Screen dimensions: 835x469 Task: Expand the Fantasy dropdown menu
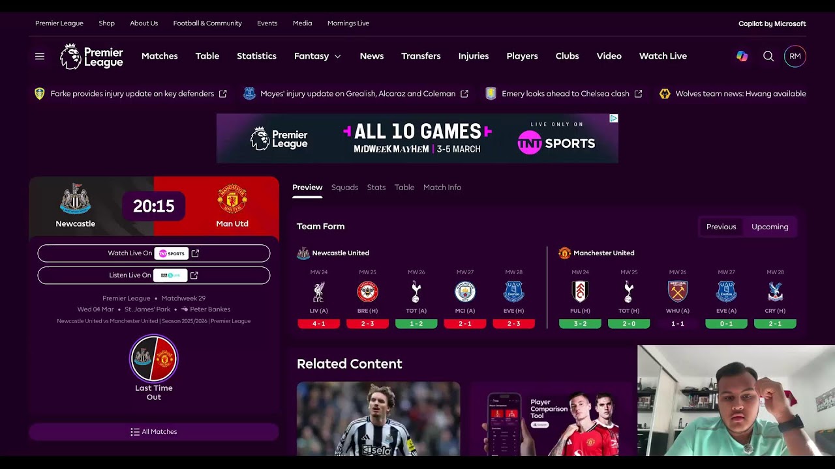click(x=318, y=56)
